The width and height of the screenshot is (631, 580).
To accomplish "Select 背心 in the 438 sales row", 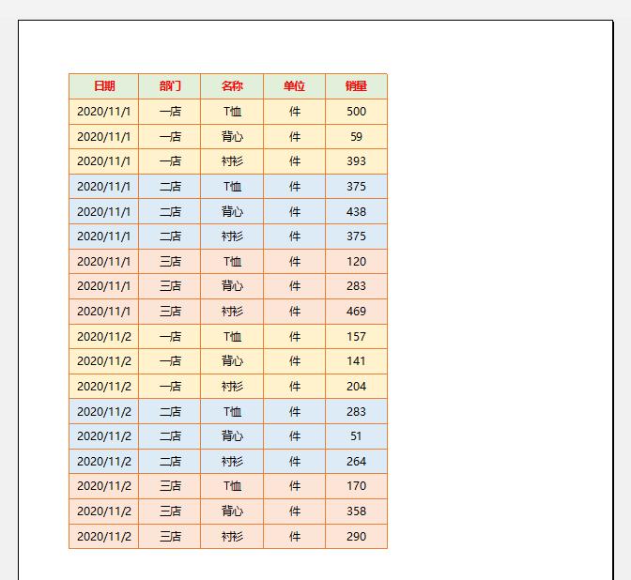I will pos(232,211).
